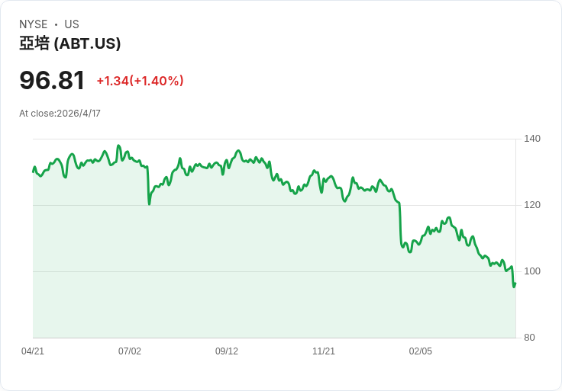Viewport: 562px width, 391px height.
Task: Click the US market label
Action: pos(72,24)
